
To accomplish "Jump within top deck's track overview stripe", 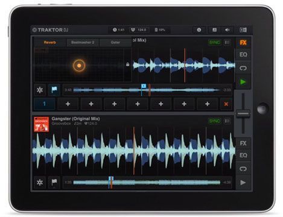I will pos(147,90).
